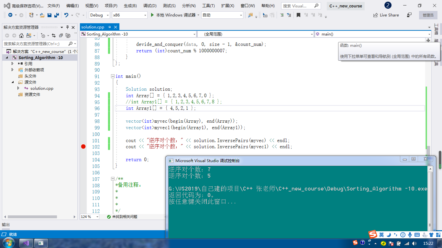Image resolution: width=442 pixels, height=248 pixels.
Task: Click the Live Share button
Action: click(386, 15)
